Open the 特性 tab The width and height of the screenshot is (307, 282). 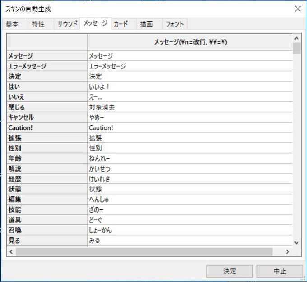(41, 24)
